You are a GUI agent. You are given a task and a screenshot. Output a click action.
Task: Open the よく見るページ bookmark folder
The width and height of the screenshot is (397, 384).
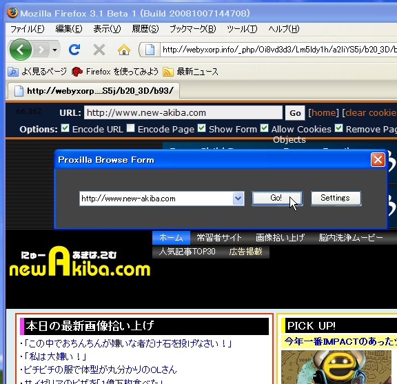[x=37, y=72]
